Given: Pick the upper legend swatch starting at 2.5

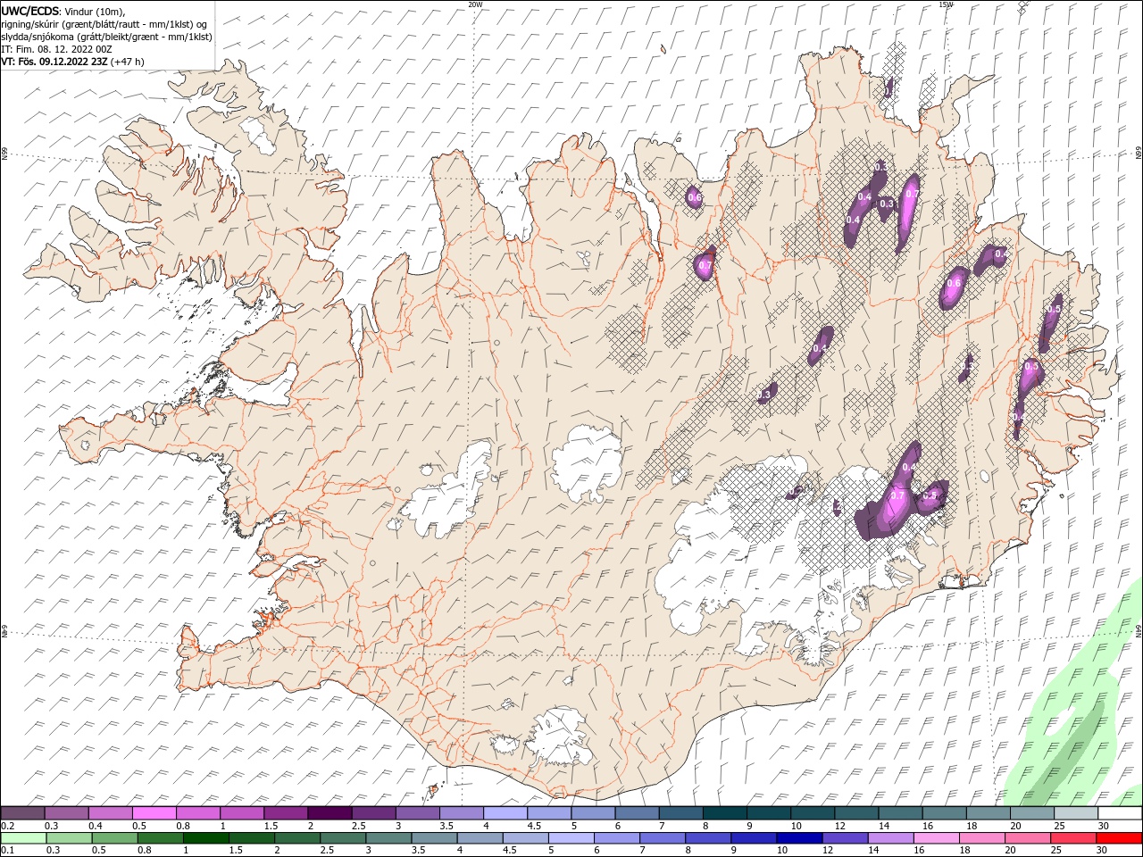Looking at the screenshot, I should [x=373, y=813].
